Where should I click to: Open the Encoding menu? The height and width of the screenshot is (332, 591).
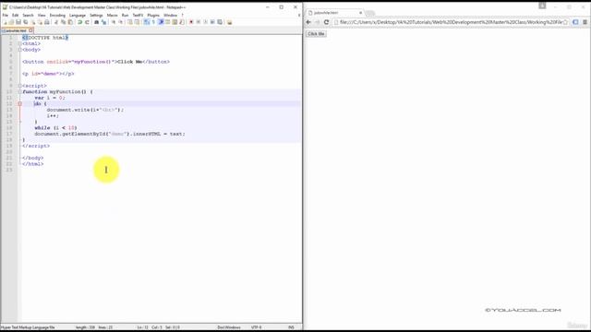tap(57, 15)
